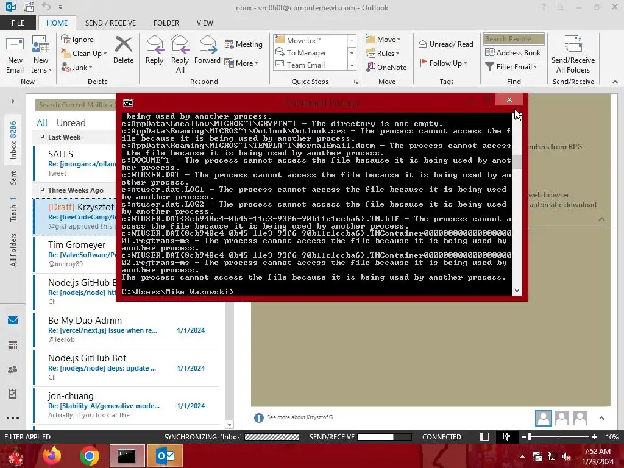
Task: Open Junk options dropdown
Action: (77, 67)
